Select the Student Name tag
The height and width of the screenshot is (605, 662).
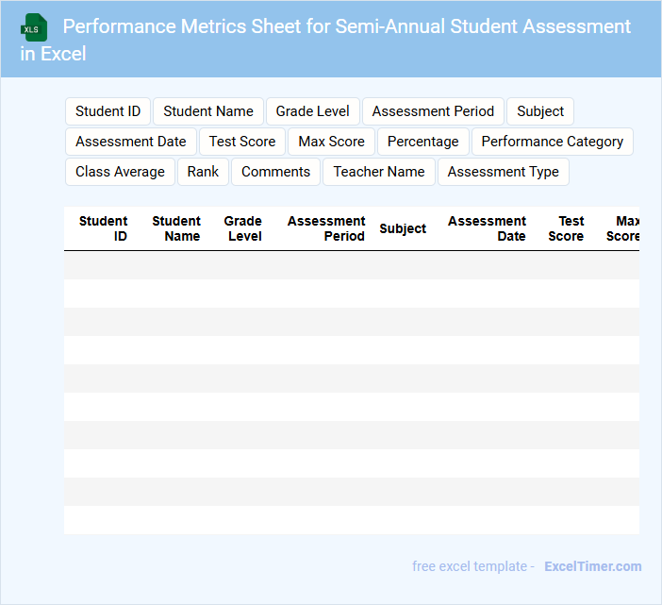point(208,111)
